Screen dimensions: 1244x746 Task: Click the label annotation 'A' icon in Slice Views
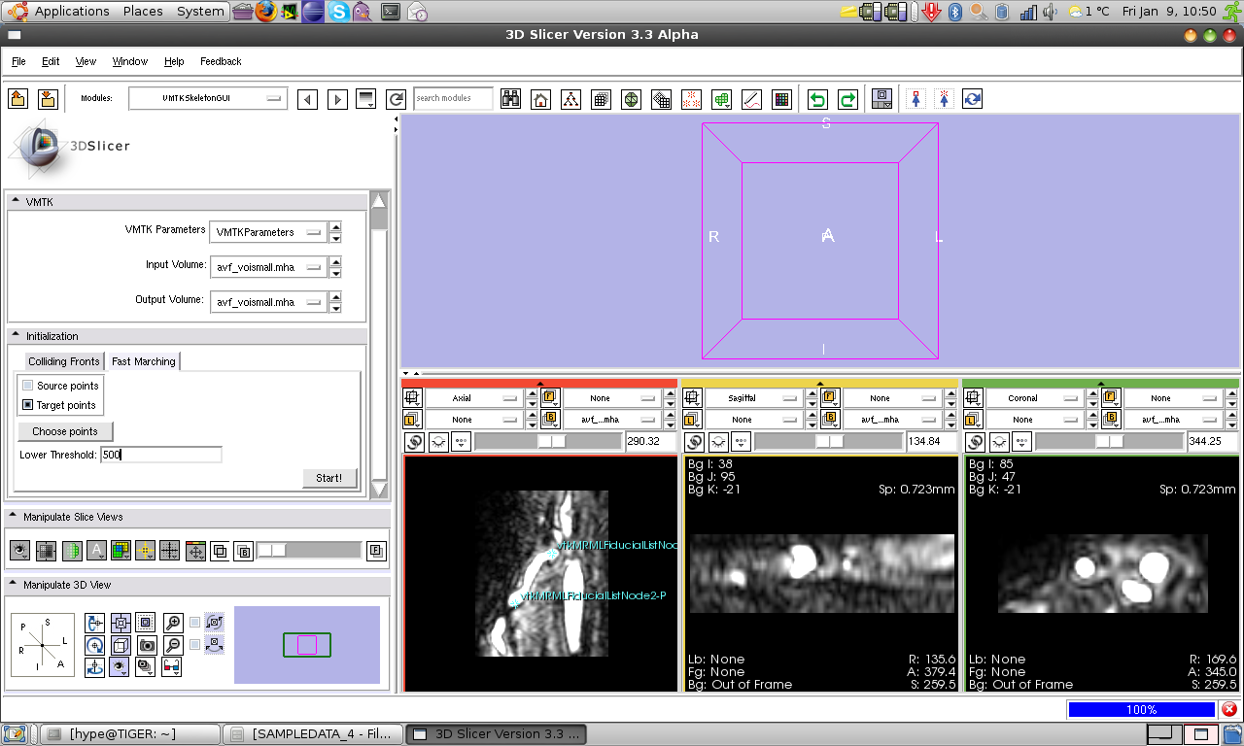[x=96, y=551]
